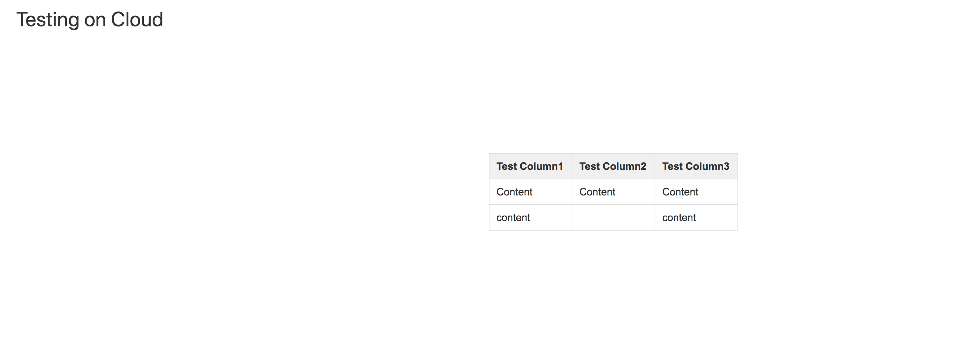This screenshot has width=976, height=347.
Task: Click the word Column3 in last header
Action: point(707,166)
